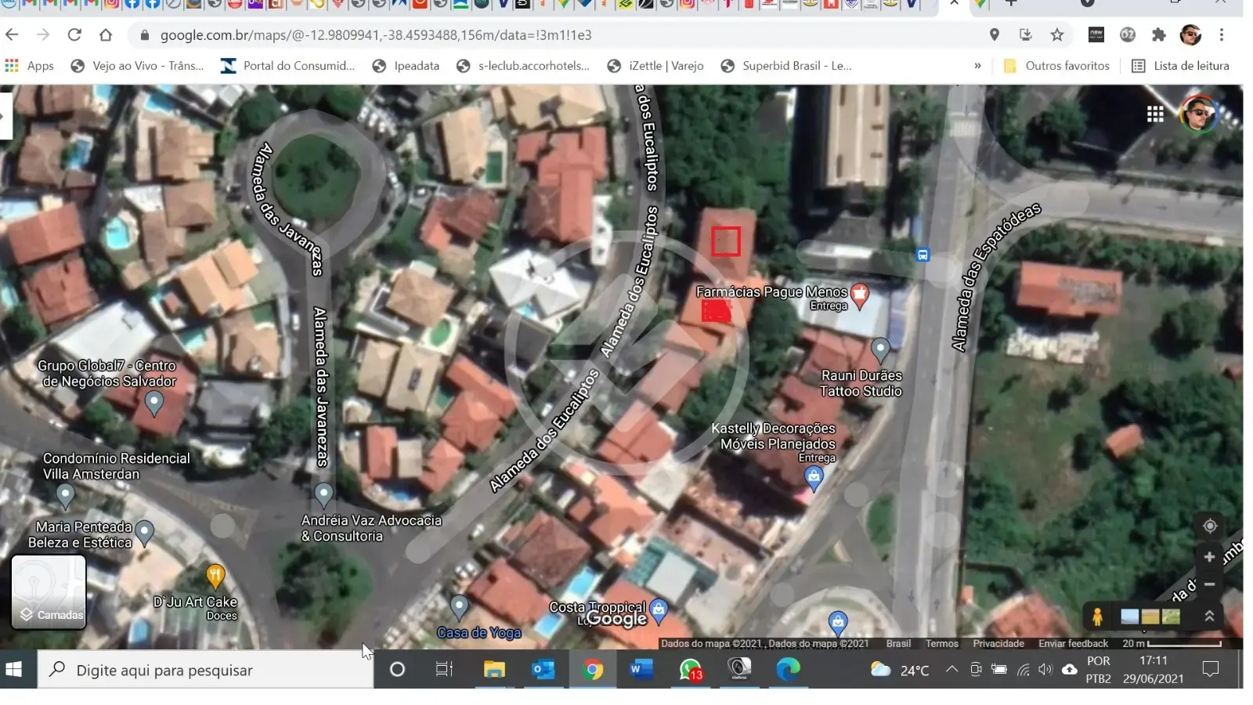Screen dimensions: 1253x705
Task: Open Ipeadata bookmark
Action: click(406, 66)
